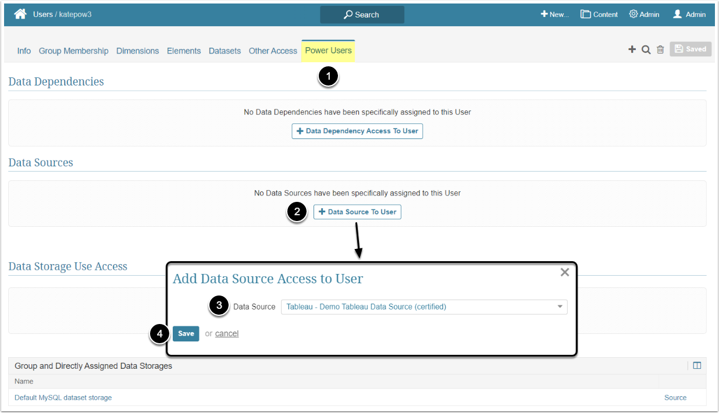Screen dimensions: 719x413
Task: Click the cancel link in dialog
Action: pos(227,333)
